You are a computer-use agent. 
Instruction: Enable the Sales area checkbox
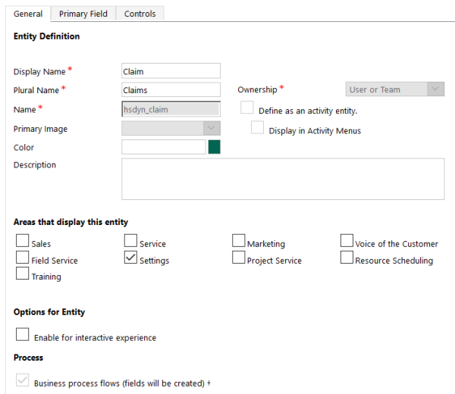point(22,241)
